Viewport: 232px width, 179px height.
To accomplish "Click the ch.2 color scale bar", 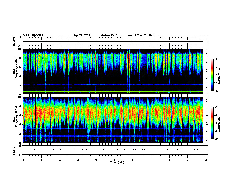I will 212,123.
